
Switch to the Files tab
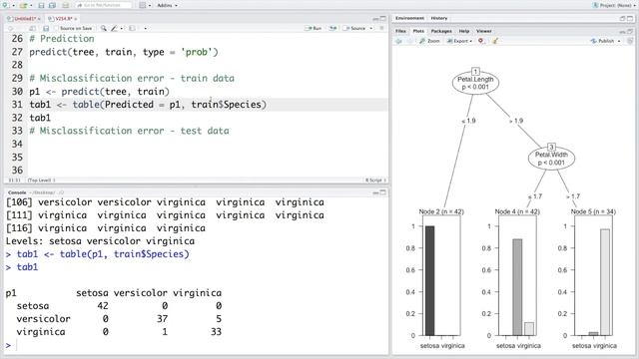point(400,31)
